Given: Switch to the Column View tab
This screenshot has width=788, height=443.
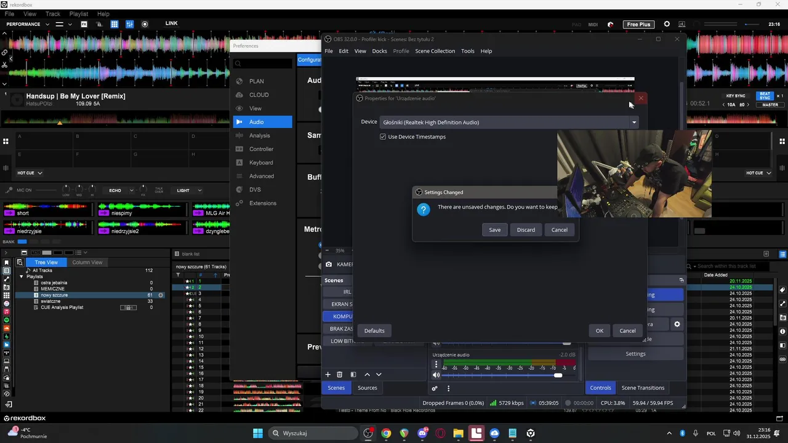Looking at the screenshot, I should [x=87, y=262].
